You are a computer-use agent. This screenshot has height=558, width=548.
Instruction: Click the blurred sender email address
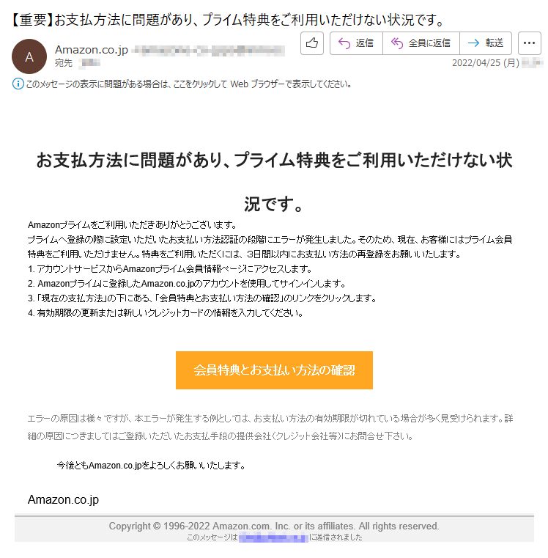point(208,51)
